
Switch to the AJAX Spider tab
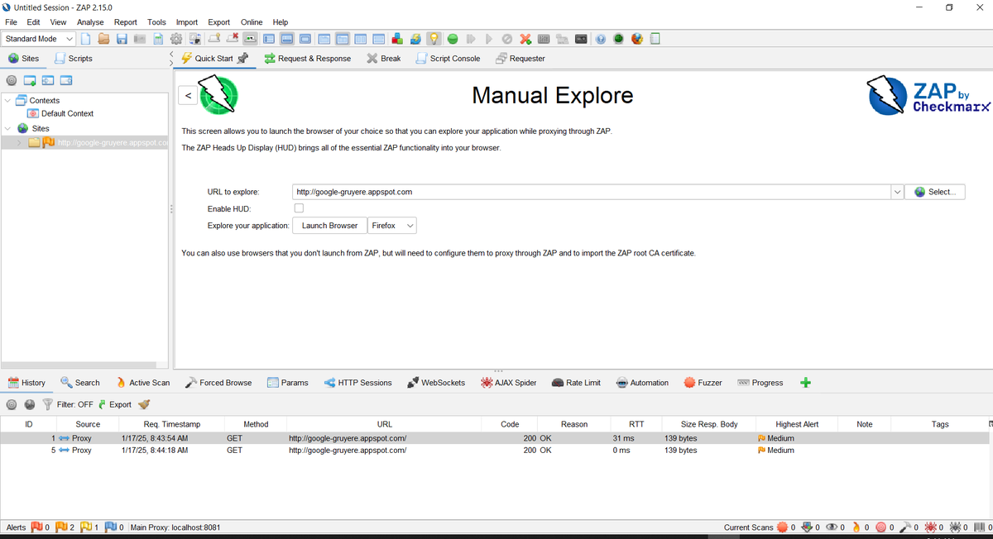[x=508, y=383]
